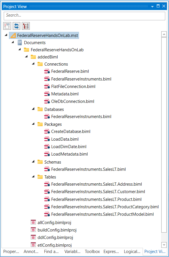Click the biml file icon beside Metadata.biml
Viewport: 169px width, 257px height.
pos(47,94)
